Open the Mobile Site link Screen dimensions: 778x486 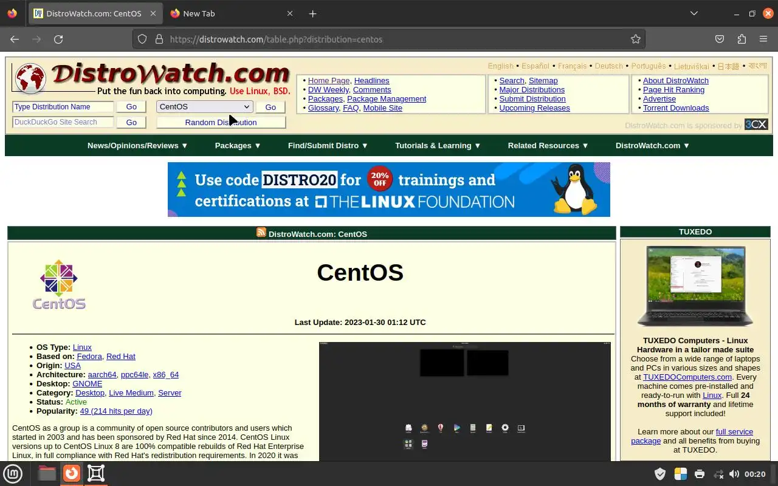tap(382, 108)
